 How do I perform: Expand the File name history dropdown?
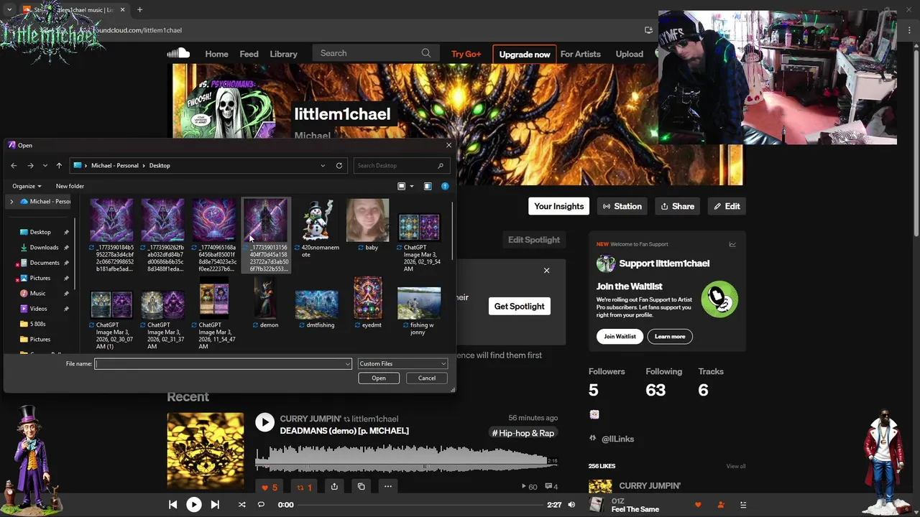coord(348,364)
